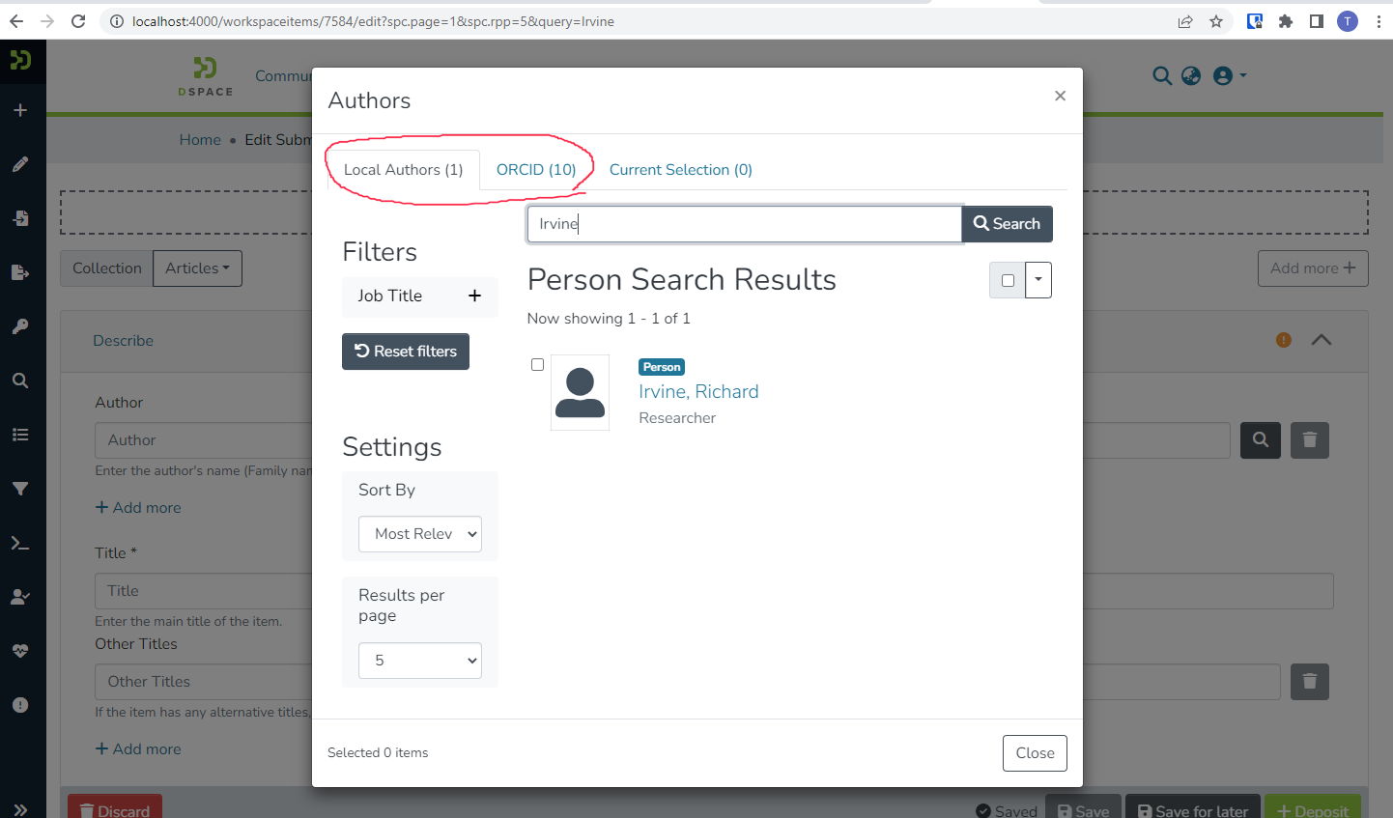Viewport: 1393px width, 818px height.
Task: Click the person profile icon in the header
Action: [1223, 74]
